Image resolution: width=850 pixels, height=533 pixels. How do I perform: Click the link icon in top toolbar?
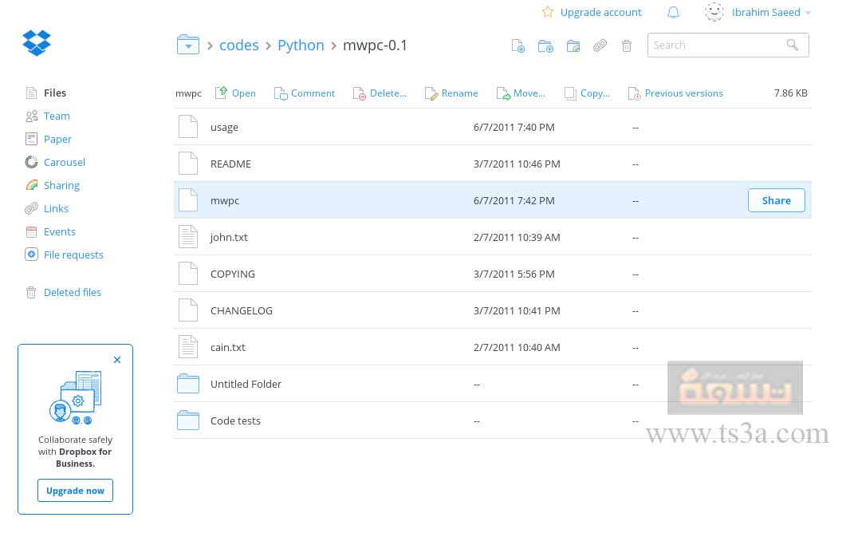pos(600,45)
